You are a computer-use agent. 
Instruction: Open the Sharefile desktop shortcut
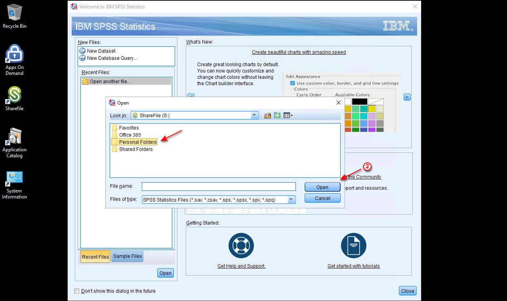(14, 99)
